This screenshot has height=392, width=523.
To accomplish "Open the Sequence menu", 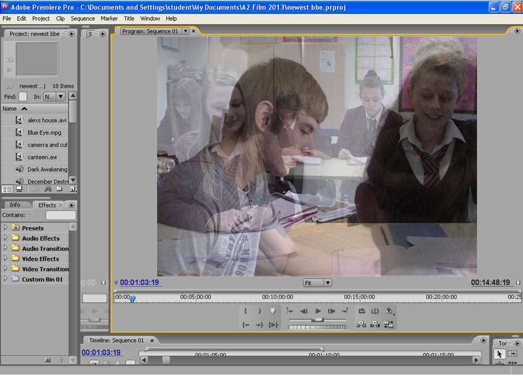I will pyautogui.click(x=82, y=18).
